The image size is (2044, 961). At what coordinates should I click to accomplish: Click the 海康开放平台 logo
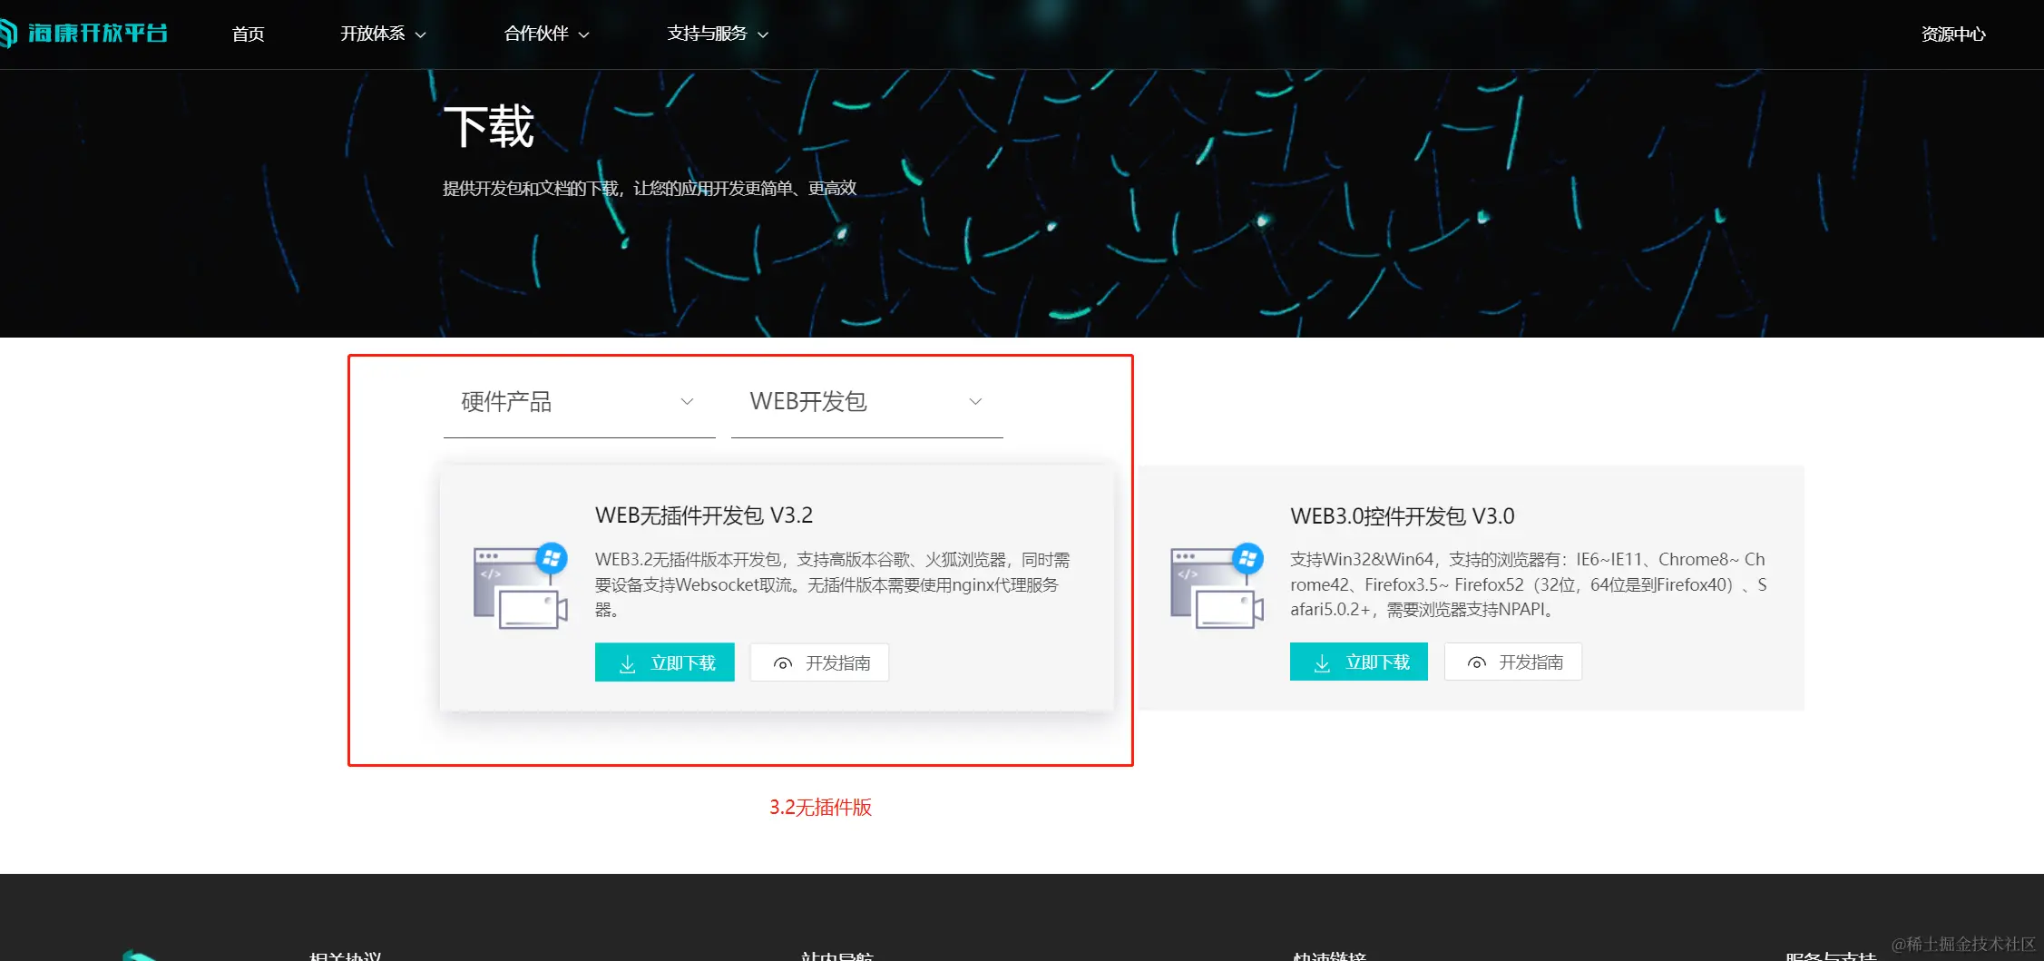[84, 34]
